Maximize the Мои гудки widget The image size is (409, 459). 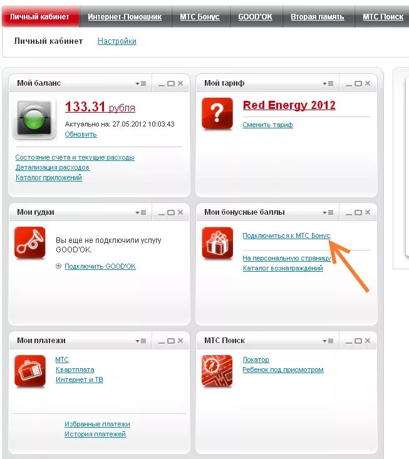[171, 212]
